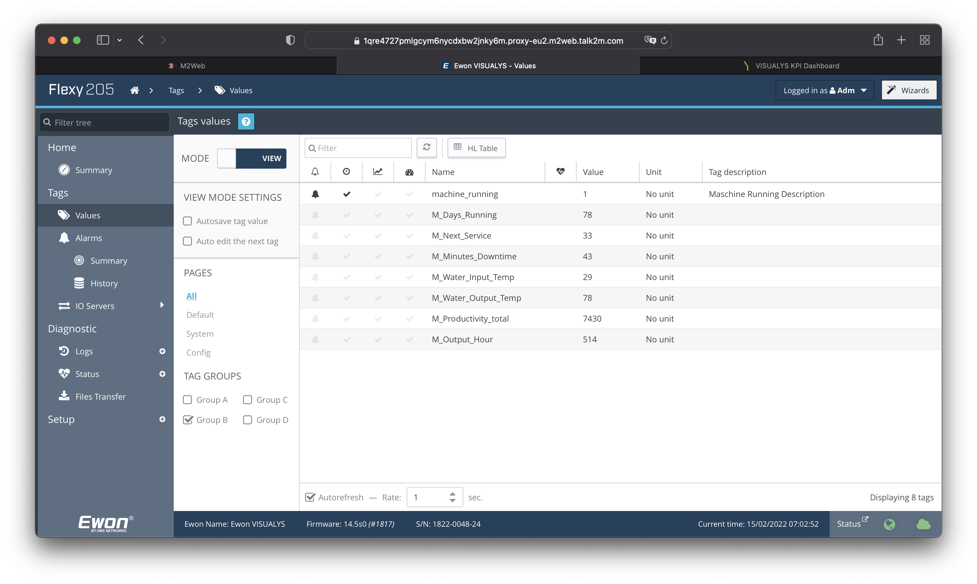Click the alarm bell icon for machine_running

click(x=316, y=194)
